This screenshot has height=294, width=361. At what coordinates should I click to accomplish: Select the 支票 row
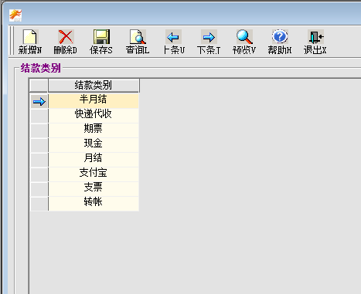[x=94, y=189]
